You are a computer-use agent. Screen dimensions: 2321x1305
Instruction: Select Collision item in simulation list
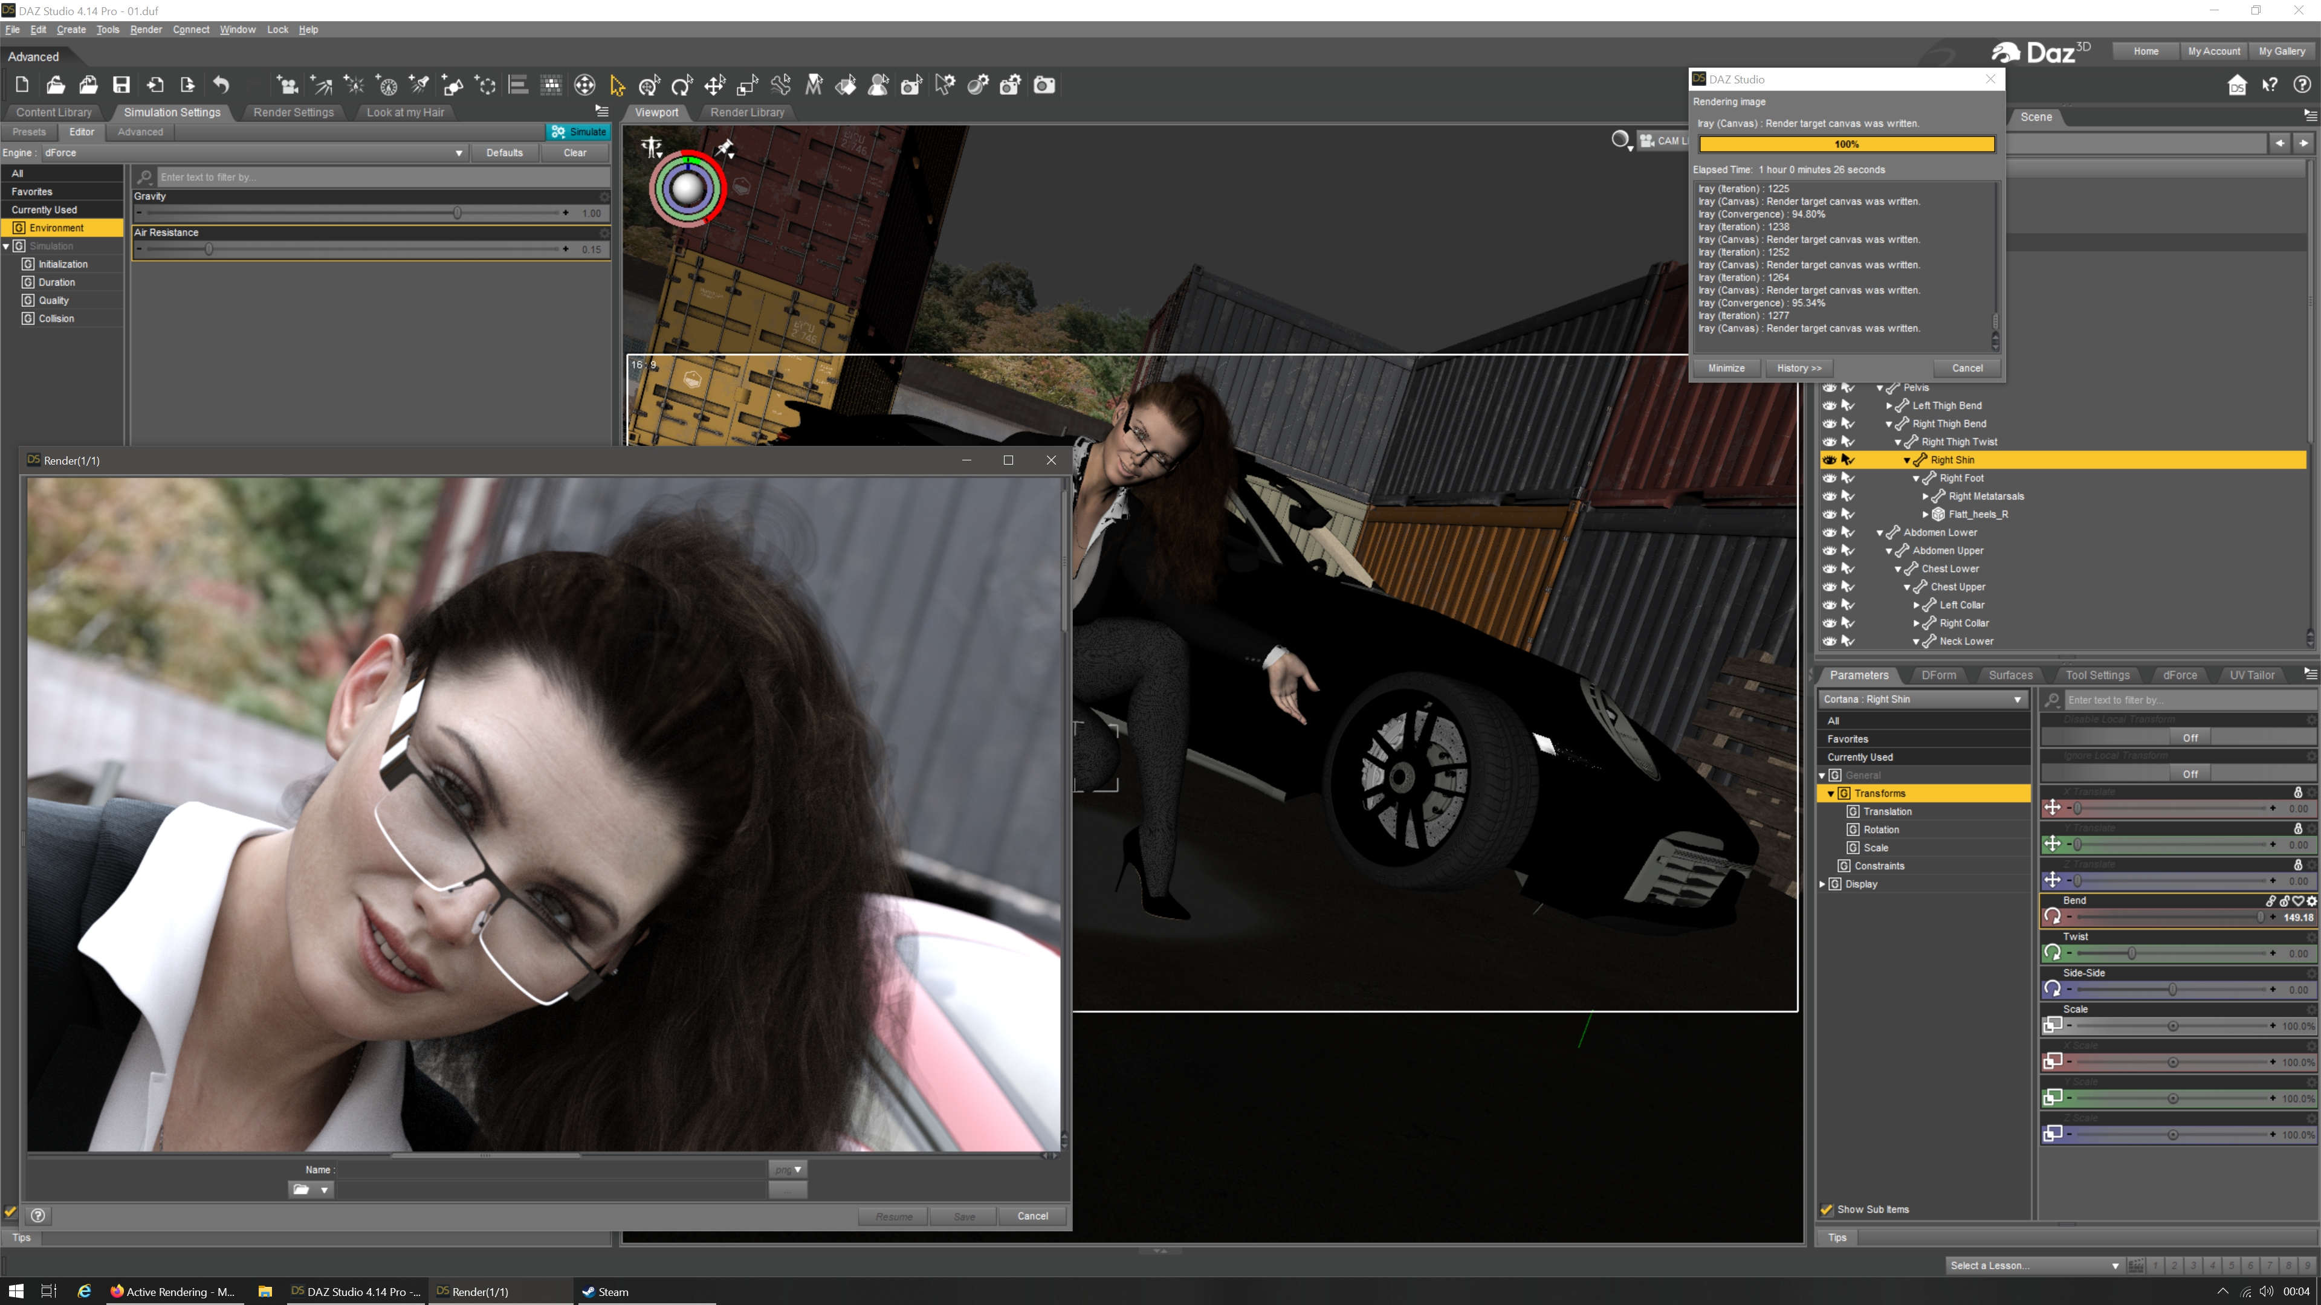(x=57, y=319)
